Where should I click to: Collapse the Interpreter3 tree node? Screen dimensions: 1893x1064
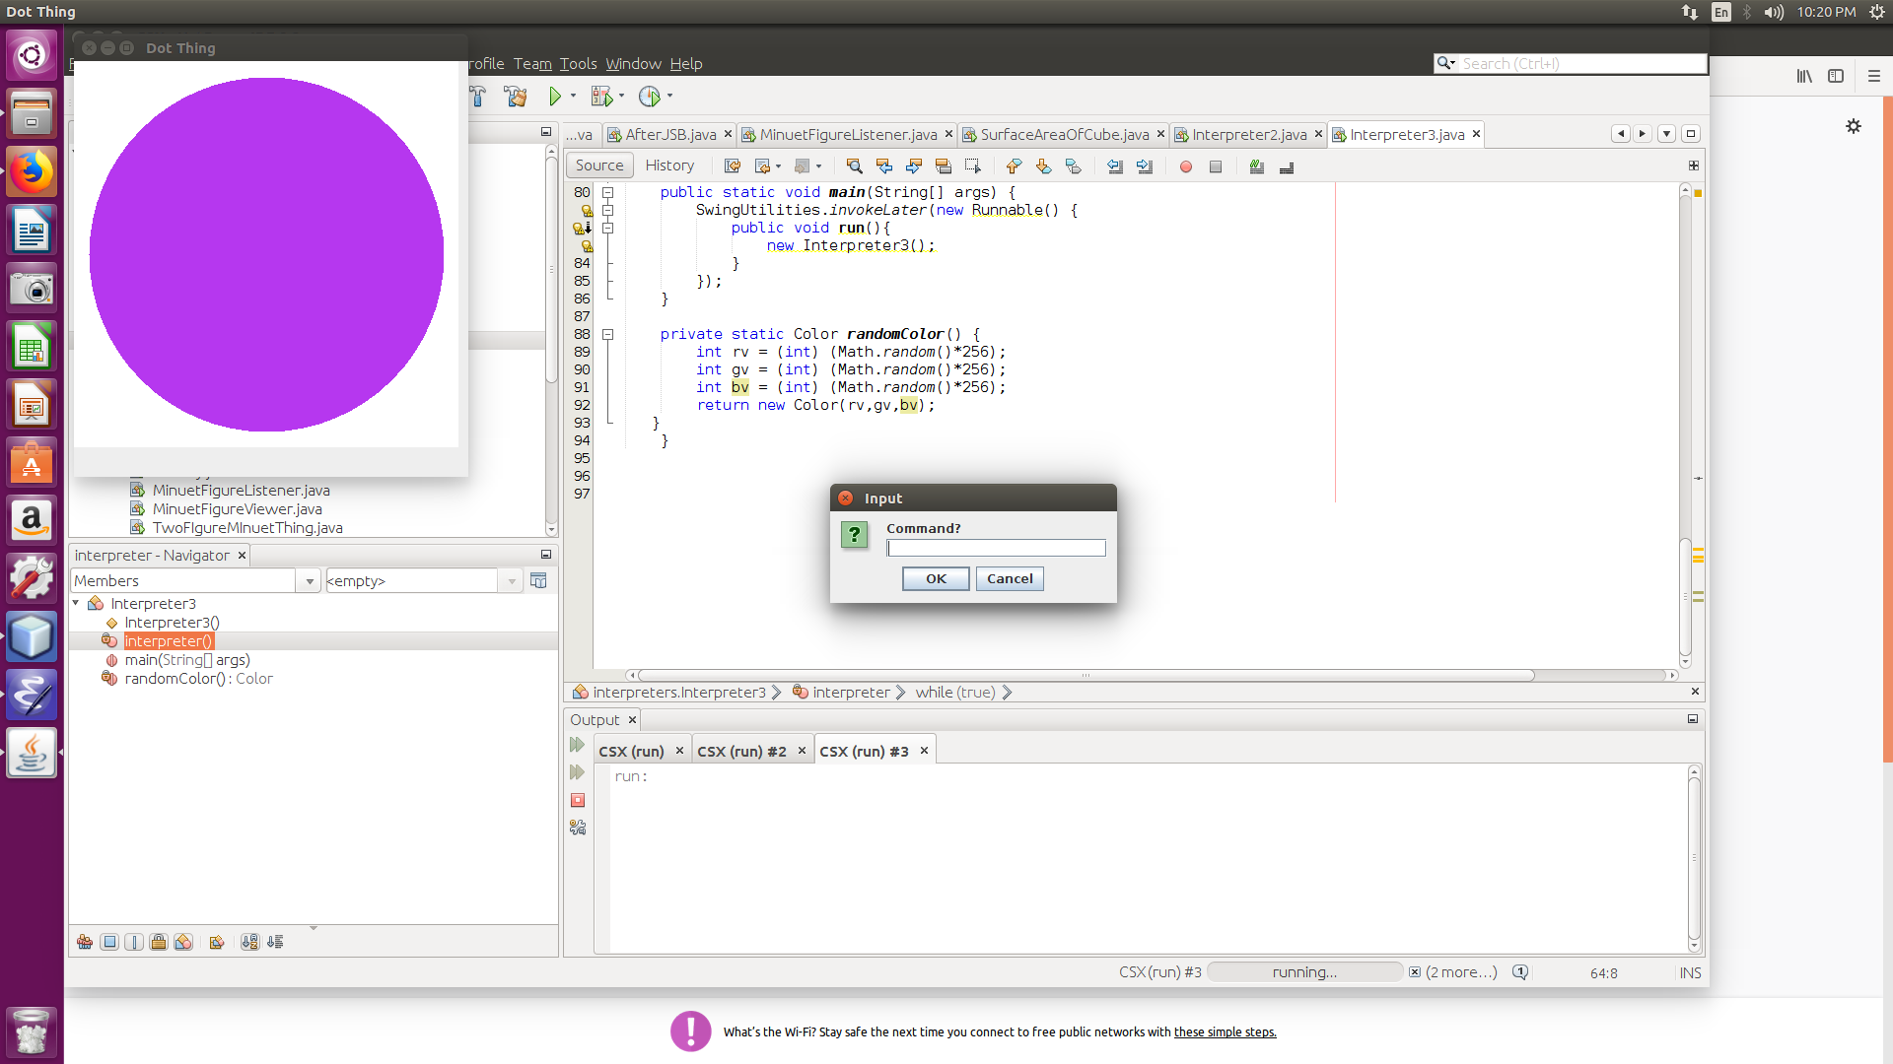click(x=76, y=603)
